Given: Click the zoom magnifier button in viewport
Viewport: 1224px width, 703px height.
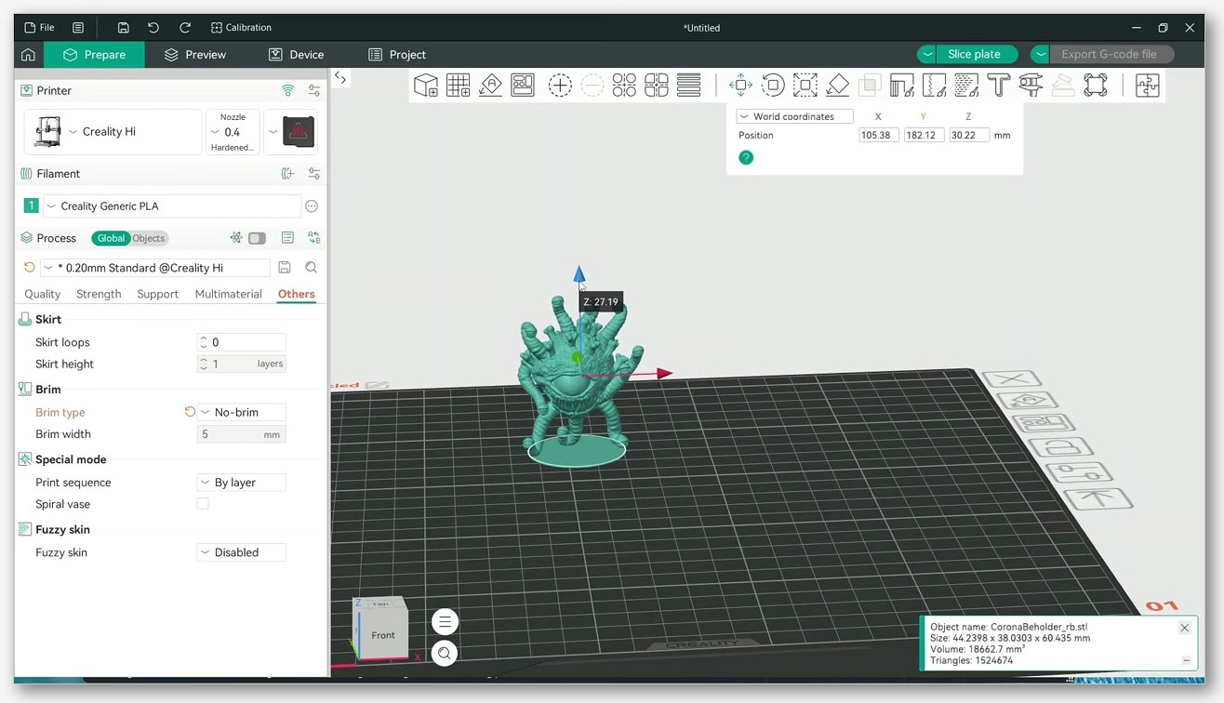Looking at the screenshot, I should point(445,654).
